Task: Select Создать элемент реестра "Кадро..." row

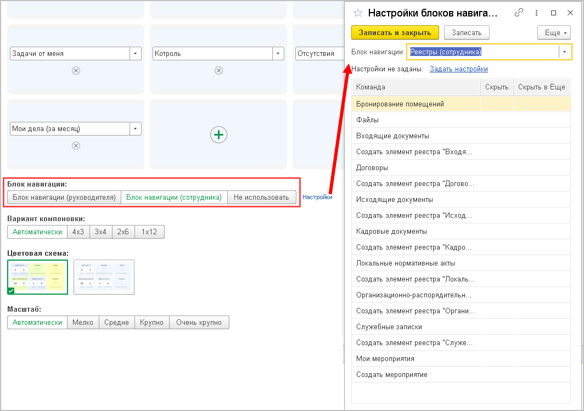Action: point(461,247)
